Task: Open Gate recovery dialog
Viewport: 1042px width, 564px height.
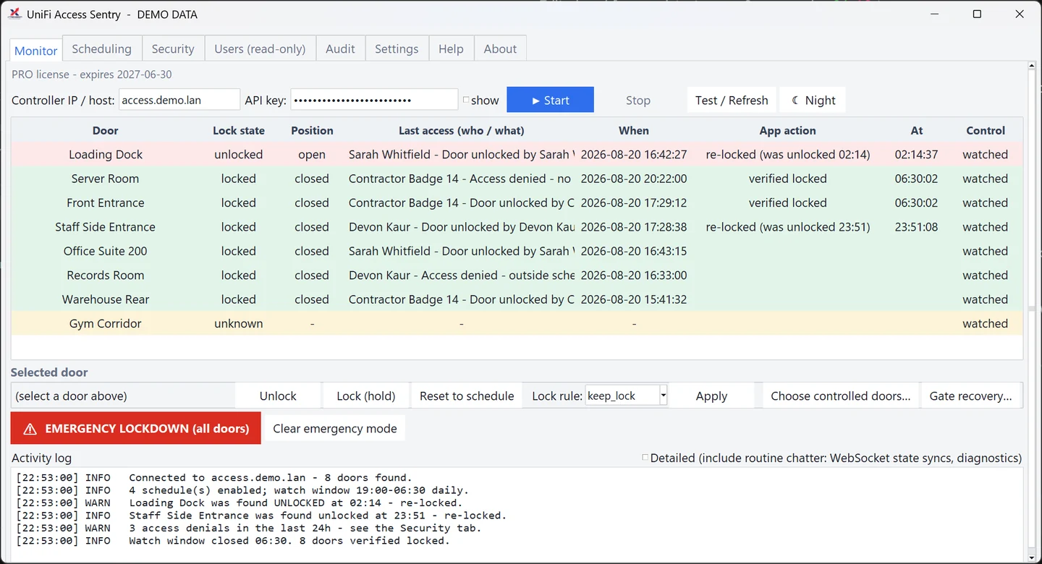Action: point(970,396)
